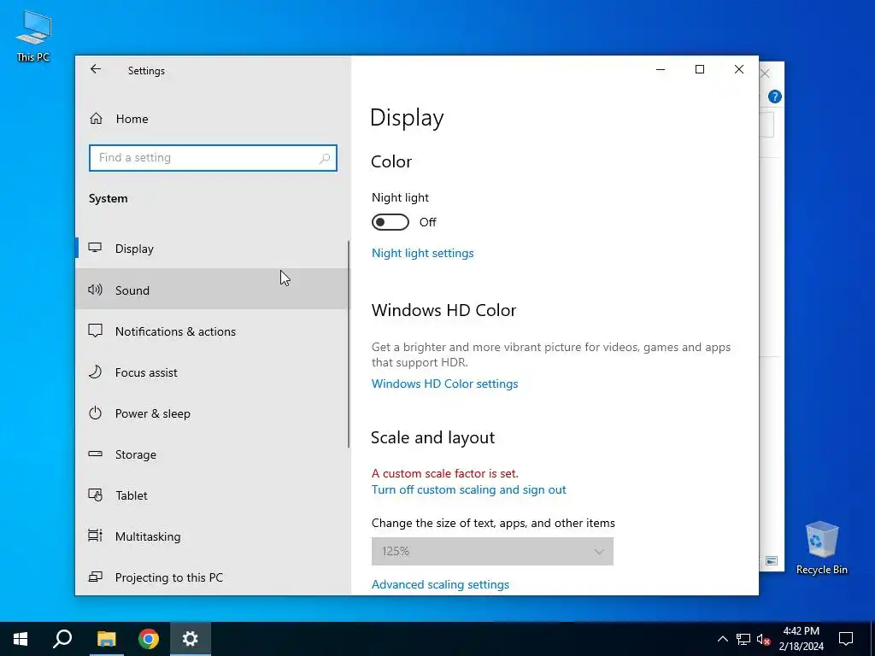The width and height of the screenshot is (875, 656).
Task: Focus the Find a setting search box
Action: coord(213,158)
